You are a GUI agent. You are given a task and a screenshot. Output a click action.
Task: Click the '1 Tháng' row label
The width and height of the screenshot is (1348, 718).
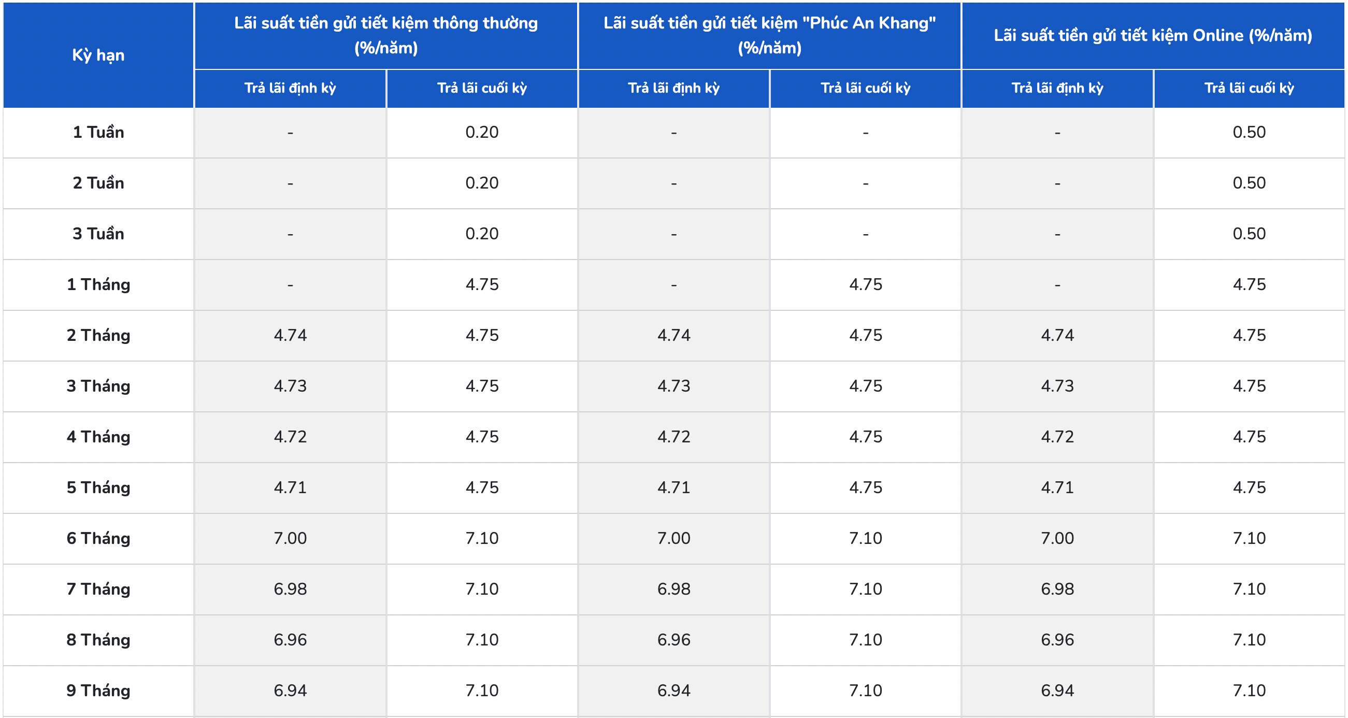coord(98,284)
